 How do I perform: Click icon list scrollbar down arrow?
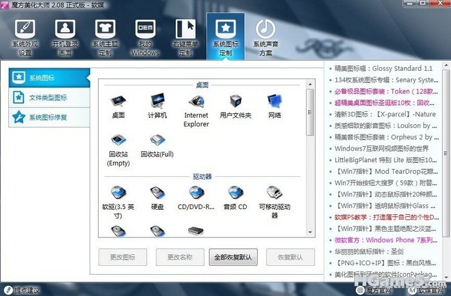click(310, 232)
